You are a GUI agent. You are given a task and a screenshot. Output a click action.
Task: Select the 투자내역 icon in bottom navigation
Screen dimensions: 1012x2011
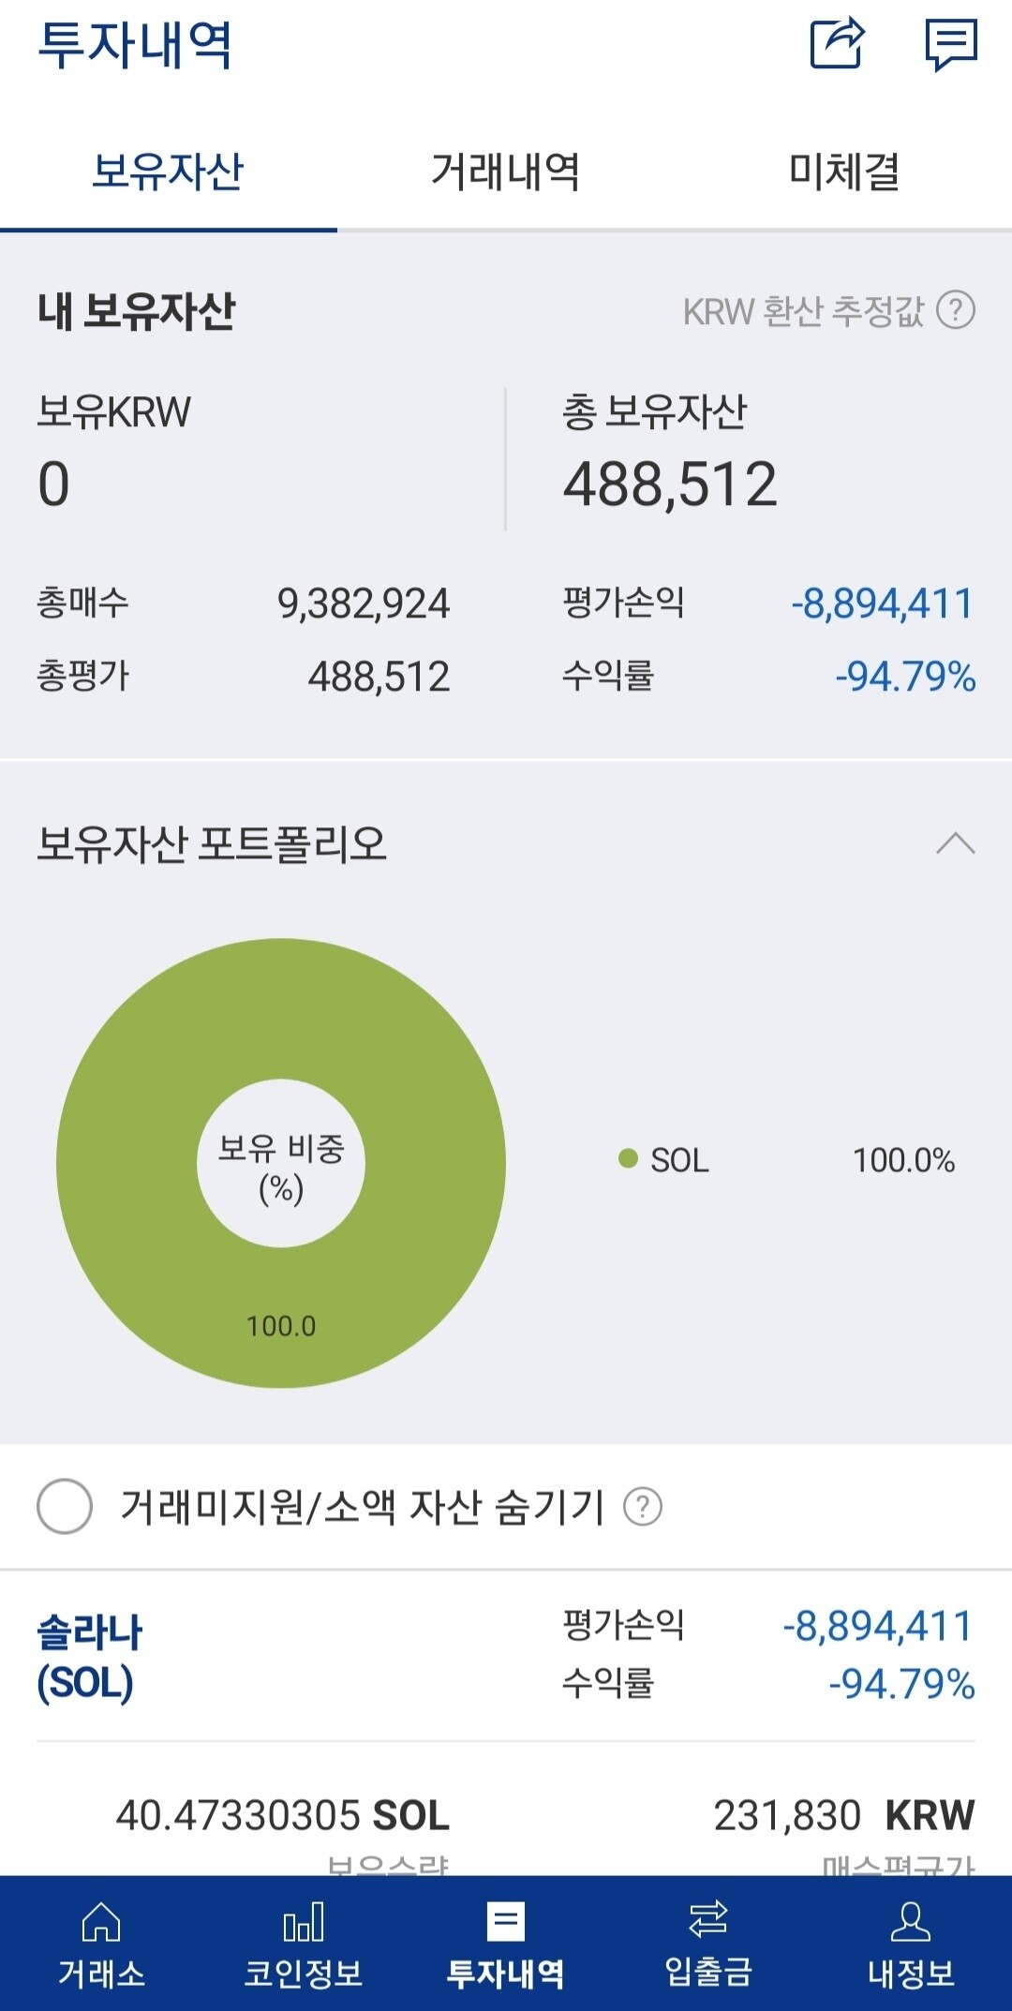(x=506, y=1947)
